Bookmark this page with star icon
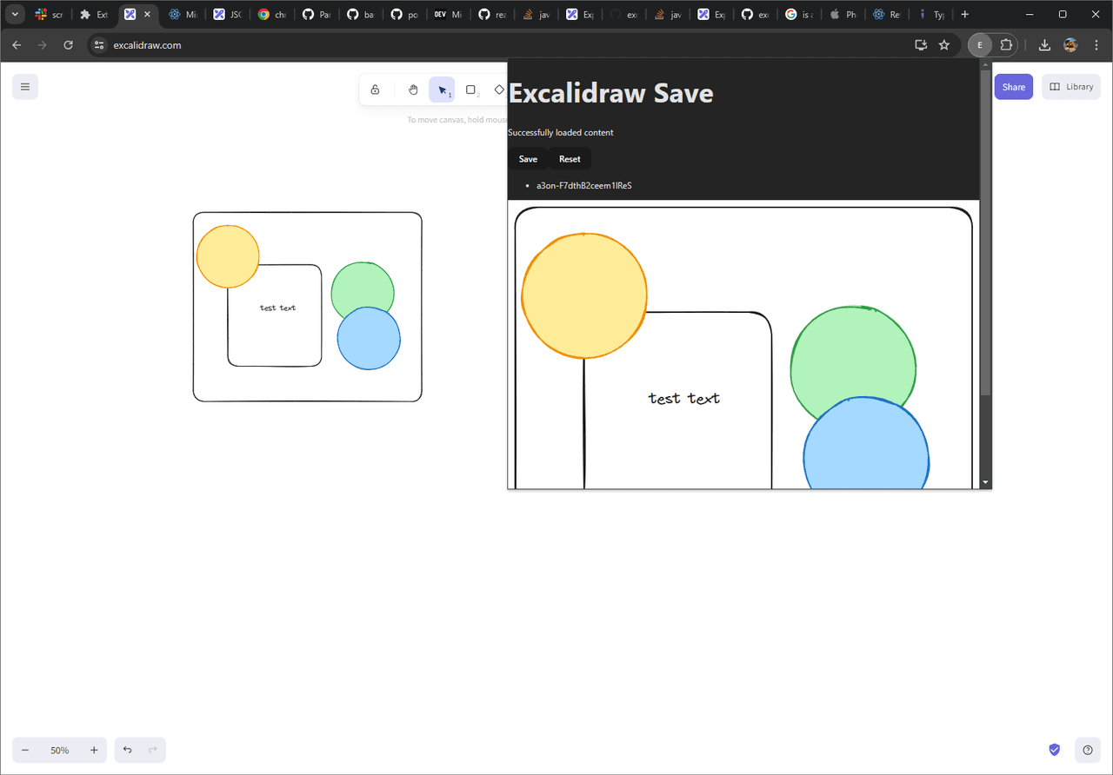This screenshot has height=775, width=1113. point(944,45)
